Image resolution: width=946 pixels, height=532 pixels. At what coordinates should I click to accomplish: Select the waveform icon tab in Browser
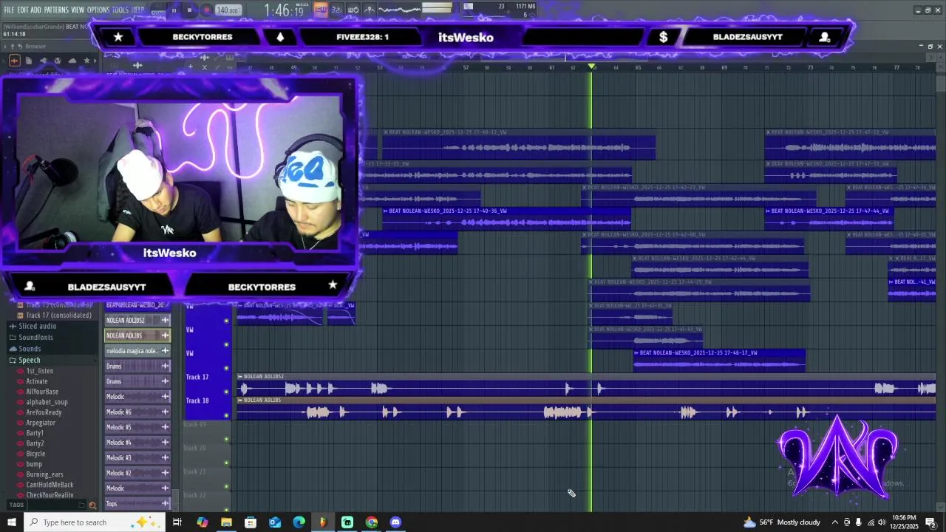15,61
